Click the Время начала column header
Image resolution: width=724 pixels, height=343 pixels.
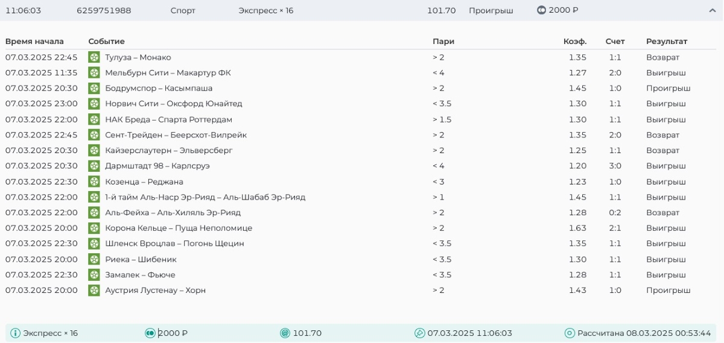click(34, 42)
